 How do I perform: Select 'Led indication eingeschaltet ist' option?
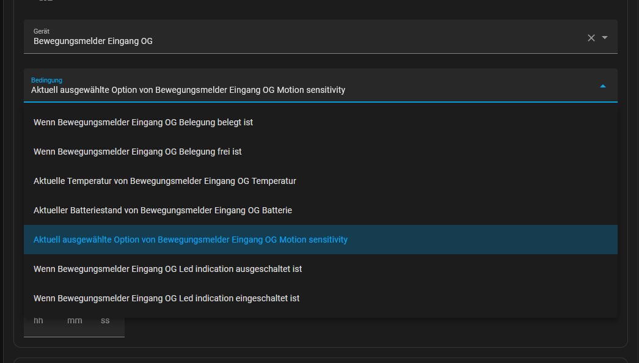[x=320, y=299]
